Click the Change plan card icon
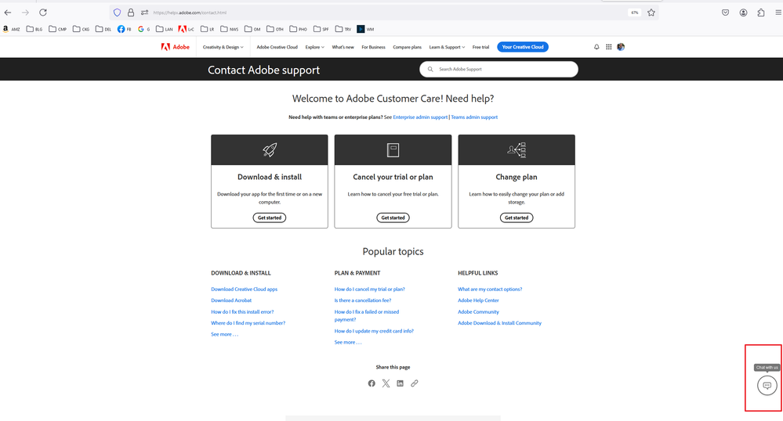 tap(517, 149)
